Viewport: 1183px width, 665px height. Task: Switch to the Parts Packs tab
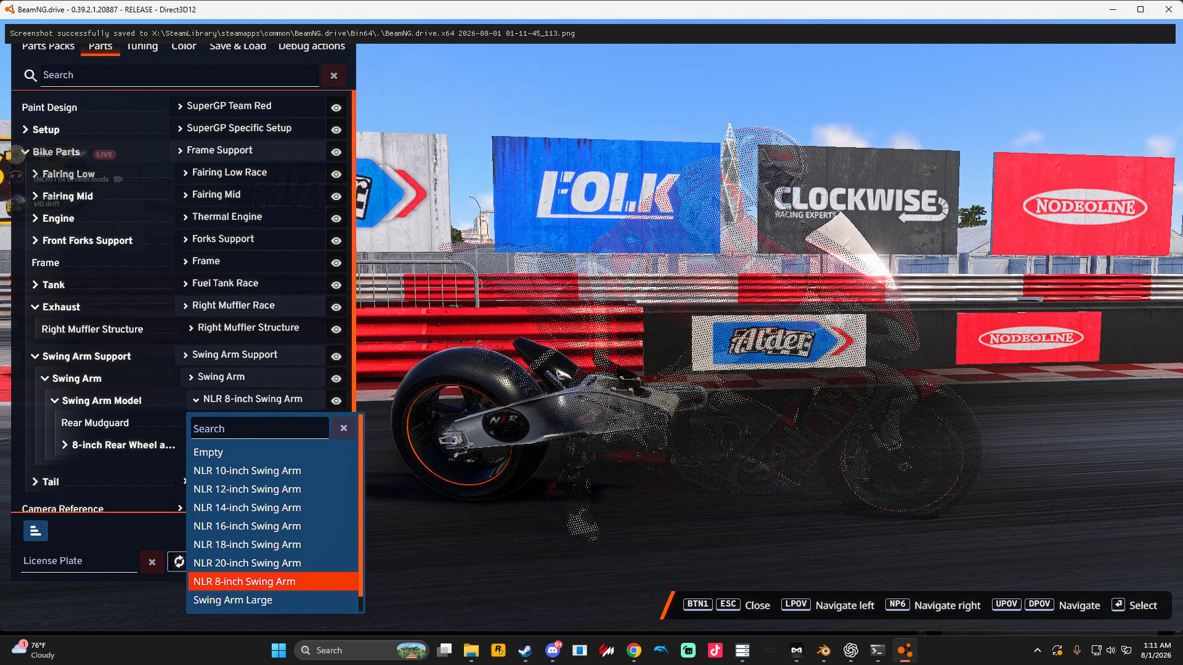pyautogui.click(x=48, y=46)
